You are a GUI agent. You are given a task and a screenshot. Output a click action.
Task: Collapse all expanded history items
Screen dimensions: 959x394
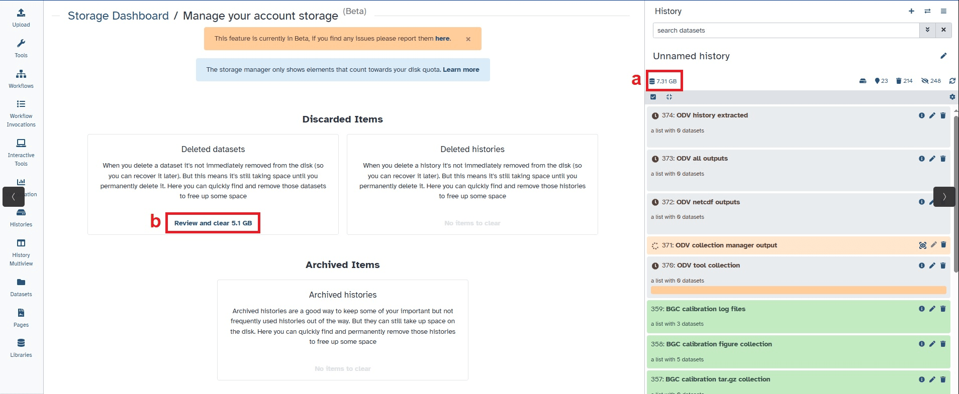669,97
